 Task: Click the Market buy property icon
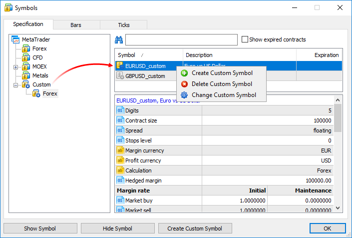point(120,200)
